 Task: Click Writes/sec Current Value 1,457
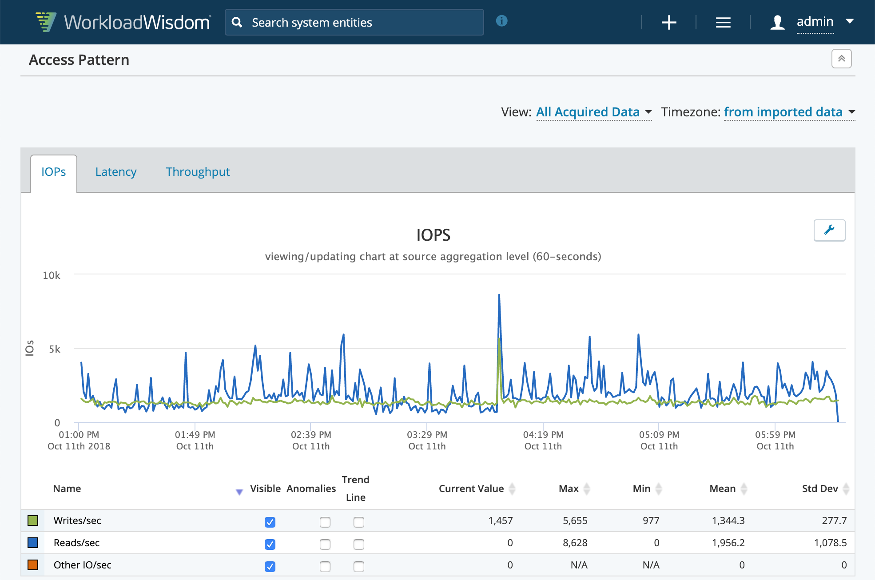501,520
